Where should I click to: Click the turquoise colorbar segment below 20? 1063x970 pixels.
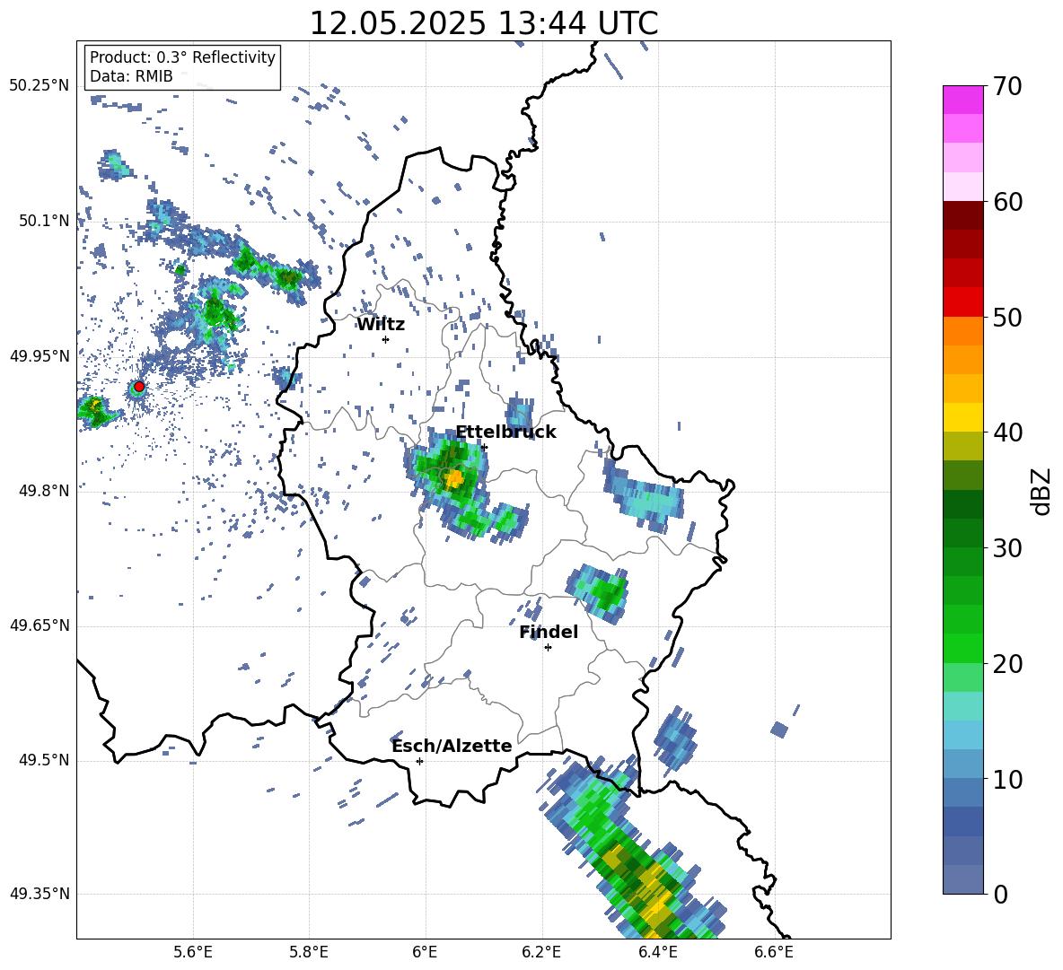pyautogui.click(x=962, y=706)
